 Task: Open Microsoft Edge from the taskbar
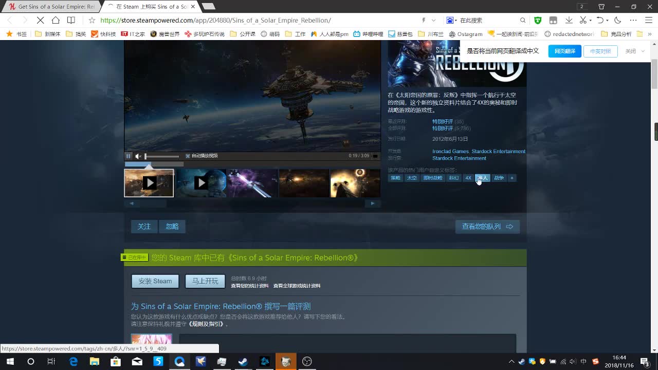point(74,361)
